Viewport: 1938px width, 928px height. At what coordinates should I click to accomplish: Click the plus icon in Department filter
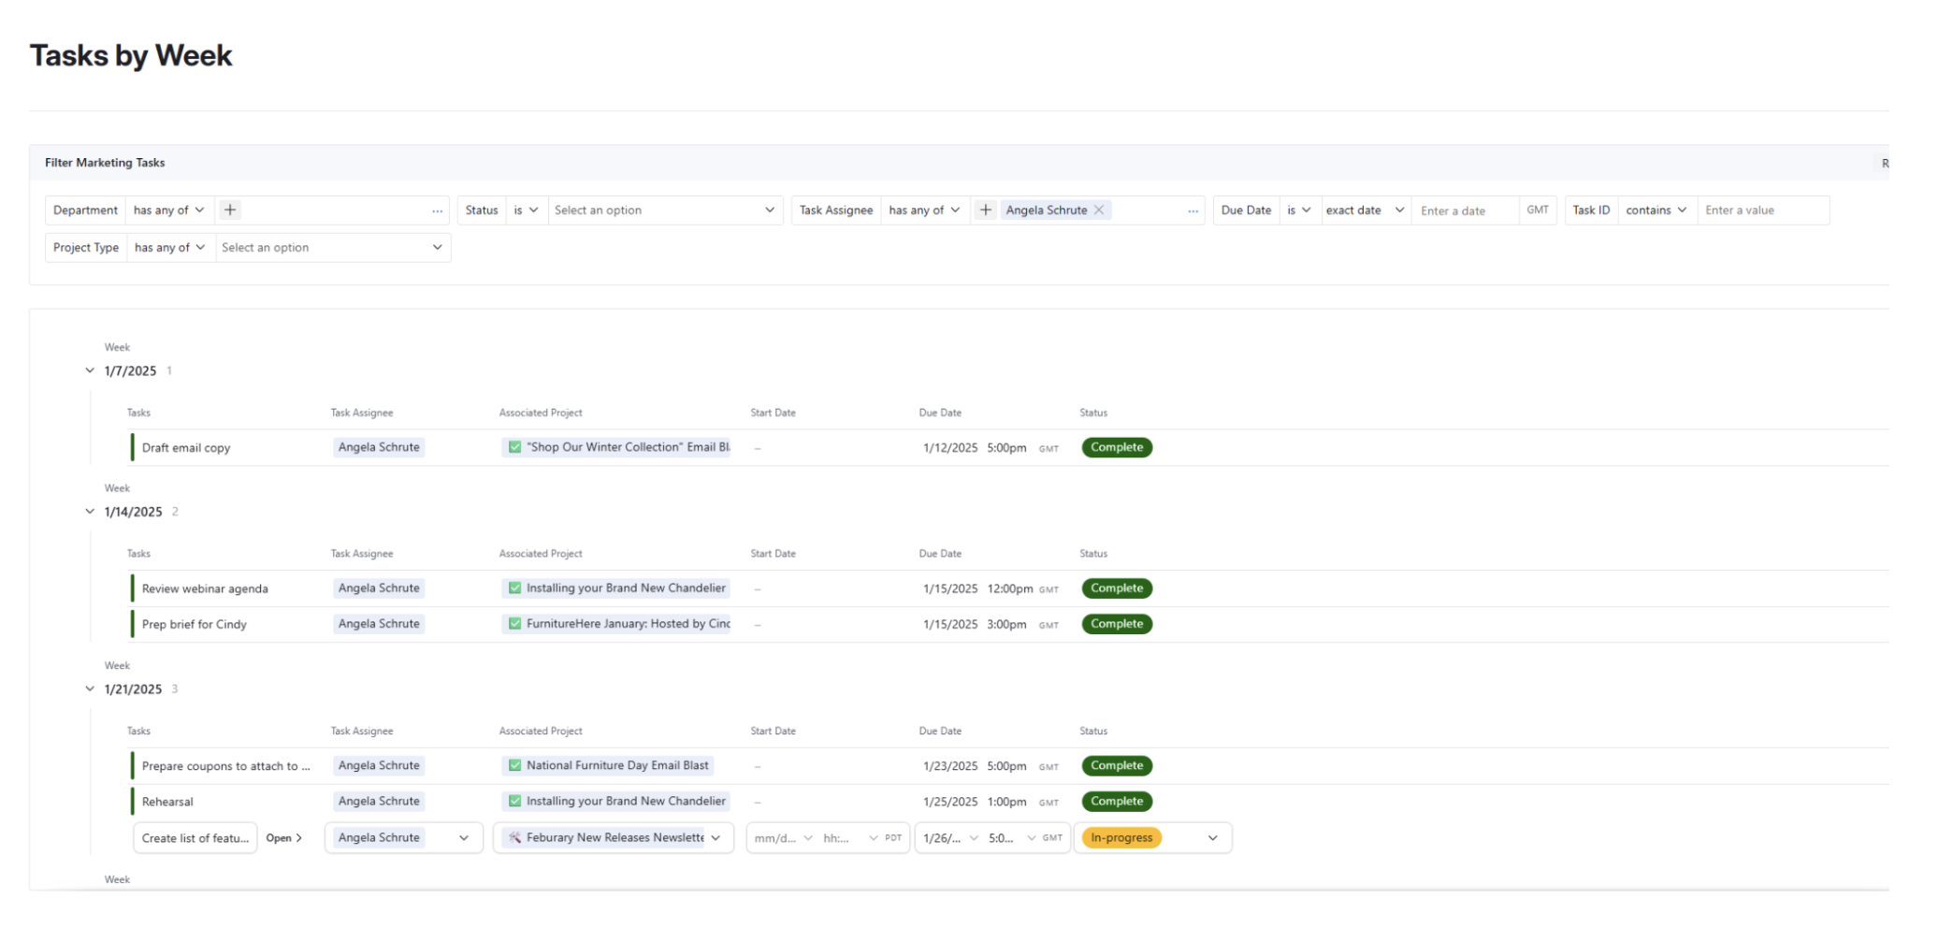(x=230, y=210)
